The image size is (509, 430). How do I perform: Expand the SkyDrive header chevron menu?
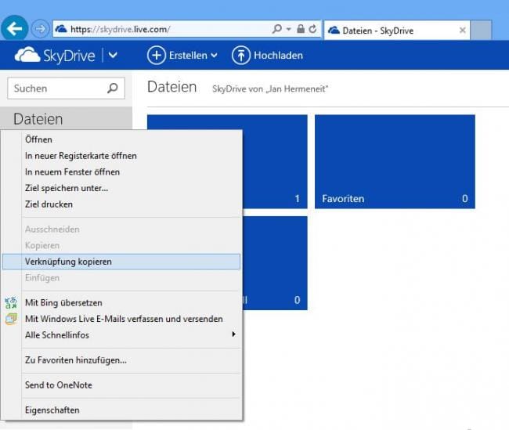pos(113,55)
